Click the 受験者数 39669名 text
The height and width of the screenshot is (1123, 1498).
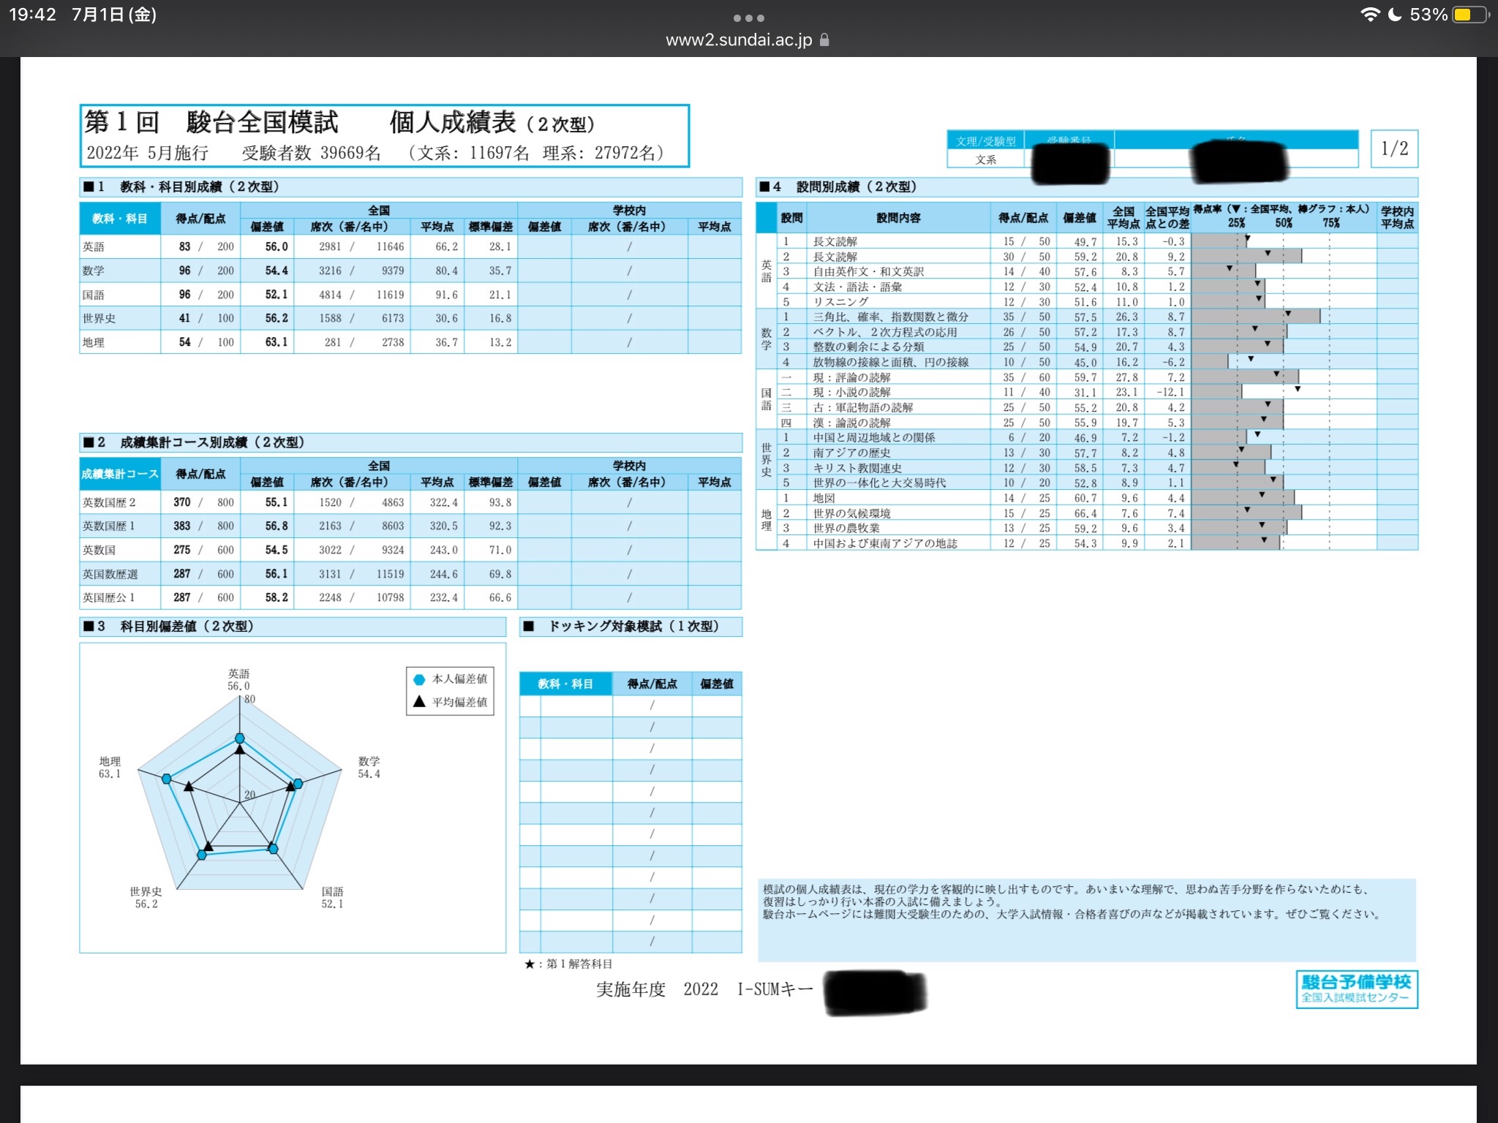312,153
